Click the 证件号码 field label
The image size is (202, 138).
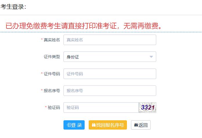pyautogui.click(x=52, y=74)
